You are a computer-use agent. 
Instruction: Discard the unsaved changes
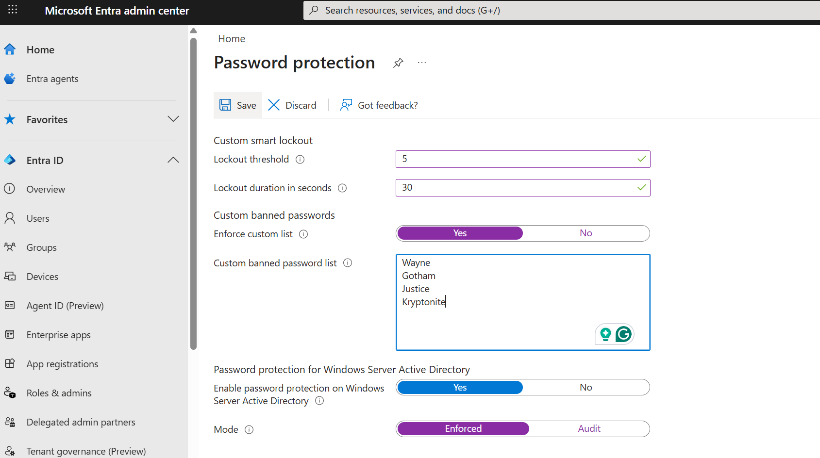292,105
